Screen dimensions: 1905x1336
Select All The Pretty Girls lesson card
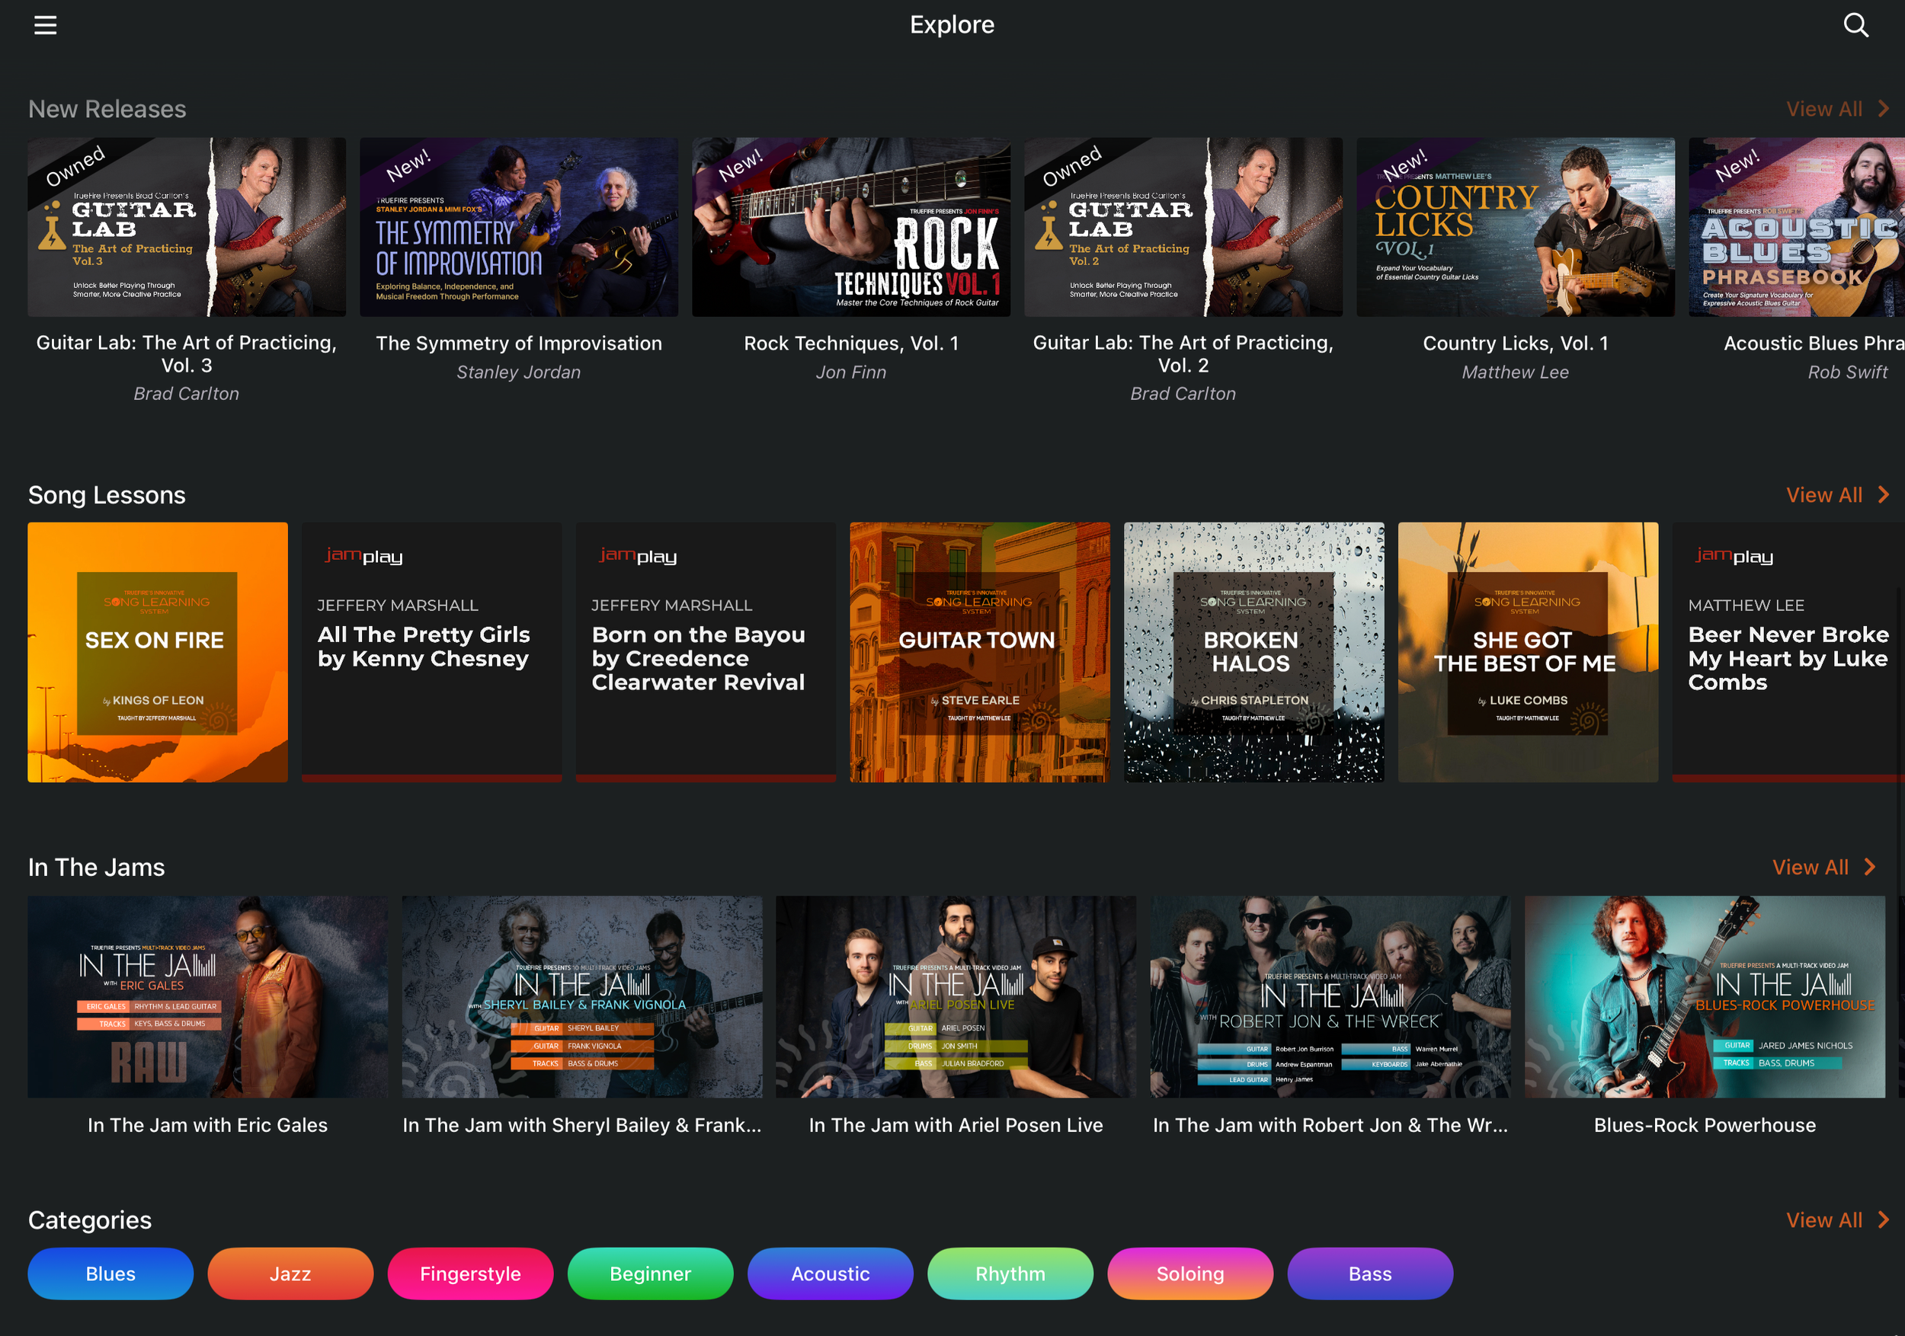[x=431, y=652]
